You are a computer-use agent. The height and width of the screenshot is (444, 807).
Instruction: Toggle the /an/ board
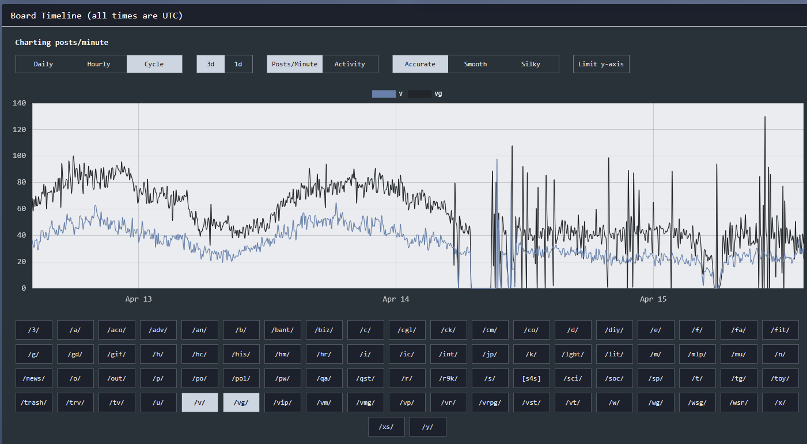point(200,330)
